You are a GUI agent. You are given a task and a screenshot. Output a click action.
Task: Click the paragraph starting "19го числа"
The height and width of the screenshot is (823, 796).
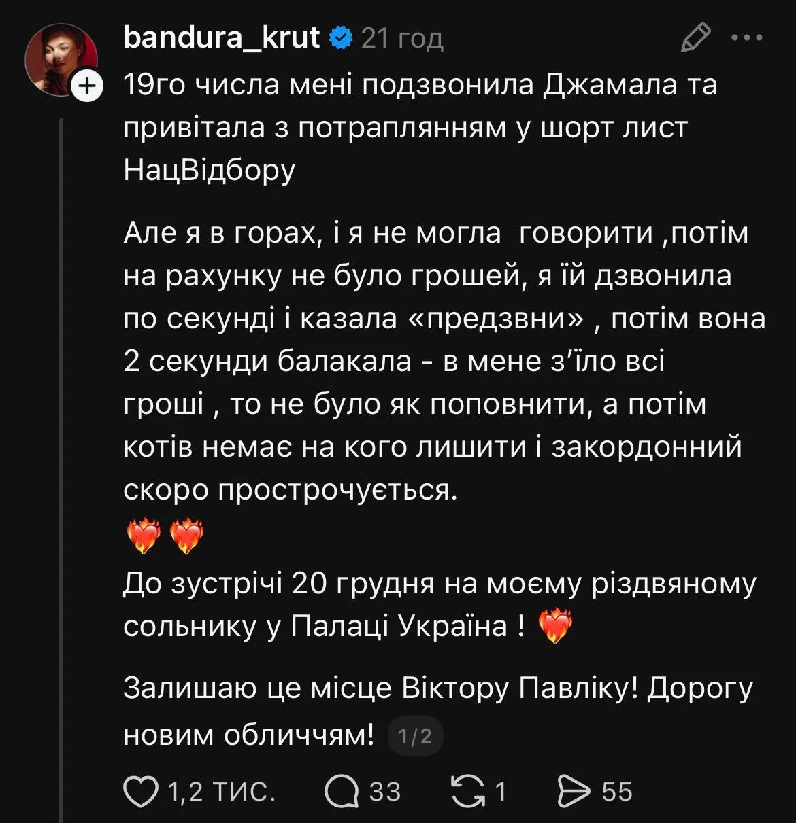(x=420, y=128)
